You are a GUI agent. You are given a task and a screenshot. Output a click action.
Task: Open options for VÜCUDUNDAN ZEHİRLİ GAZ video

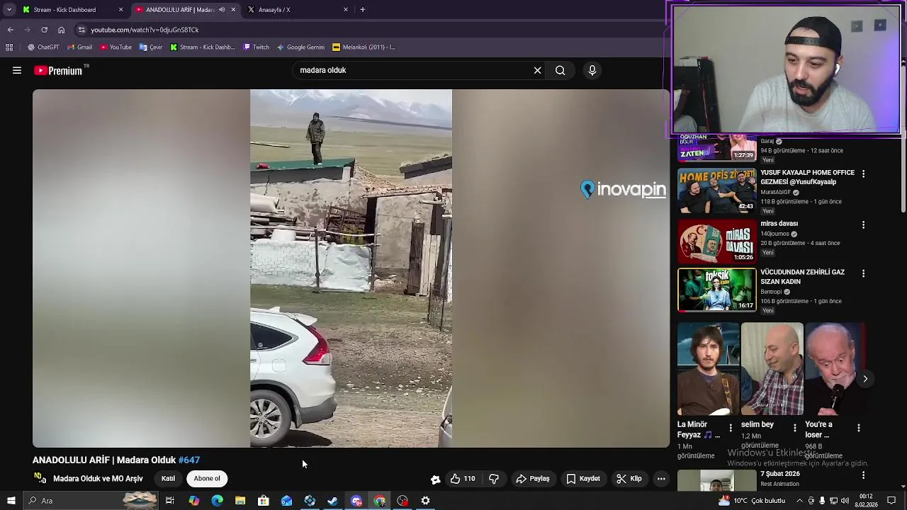pos(863,273)
